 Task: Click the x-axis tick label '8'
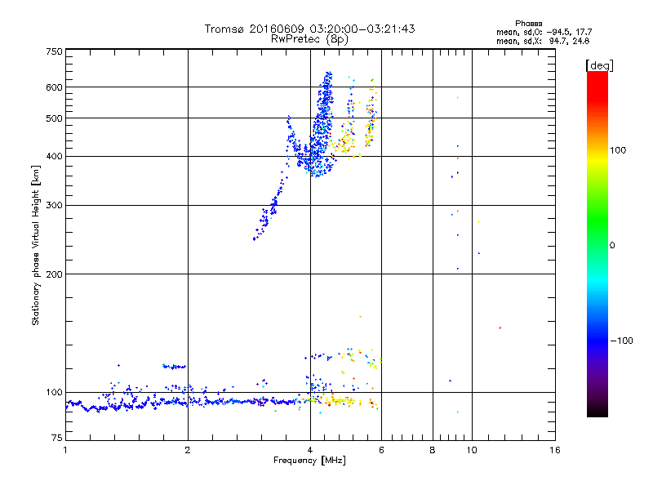coord(433,450)
